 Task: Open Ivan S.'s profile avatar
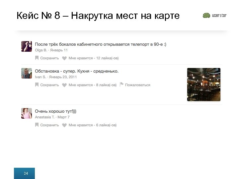[x=27, y=73]
